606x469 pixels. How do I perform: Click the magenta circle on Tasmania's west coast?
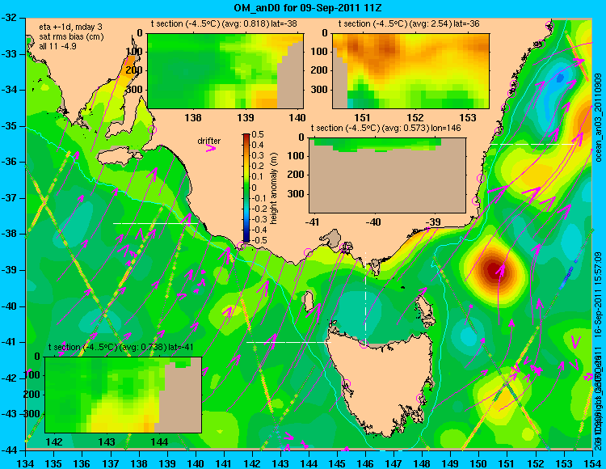[346, 384]
